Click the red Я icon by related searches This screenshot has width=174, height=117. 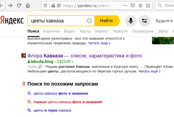pos(24,84)
